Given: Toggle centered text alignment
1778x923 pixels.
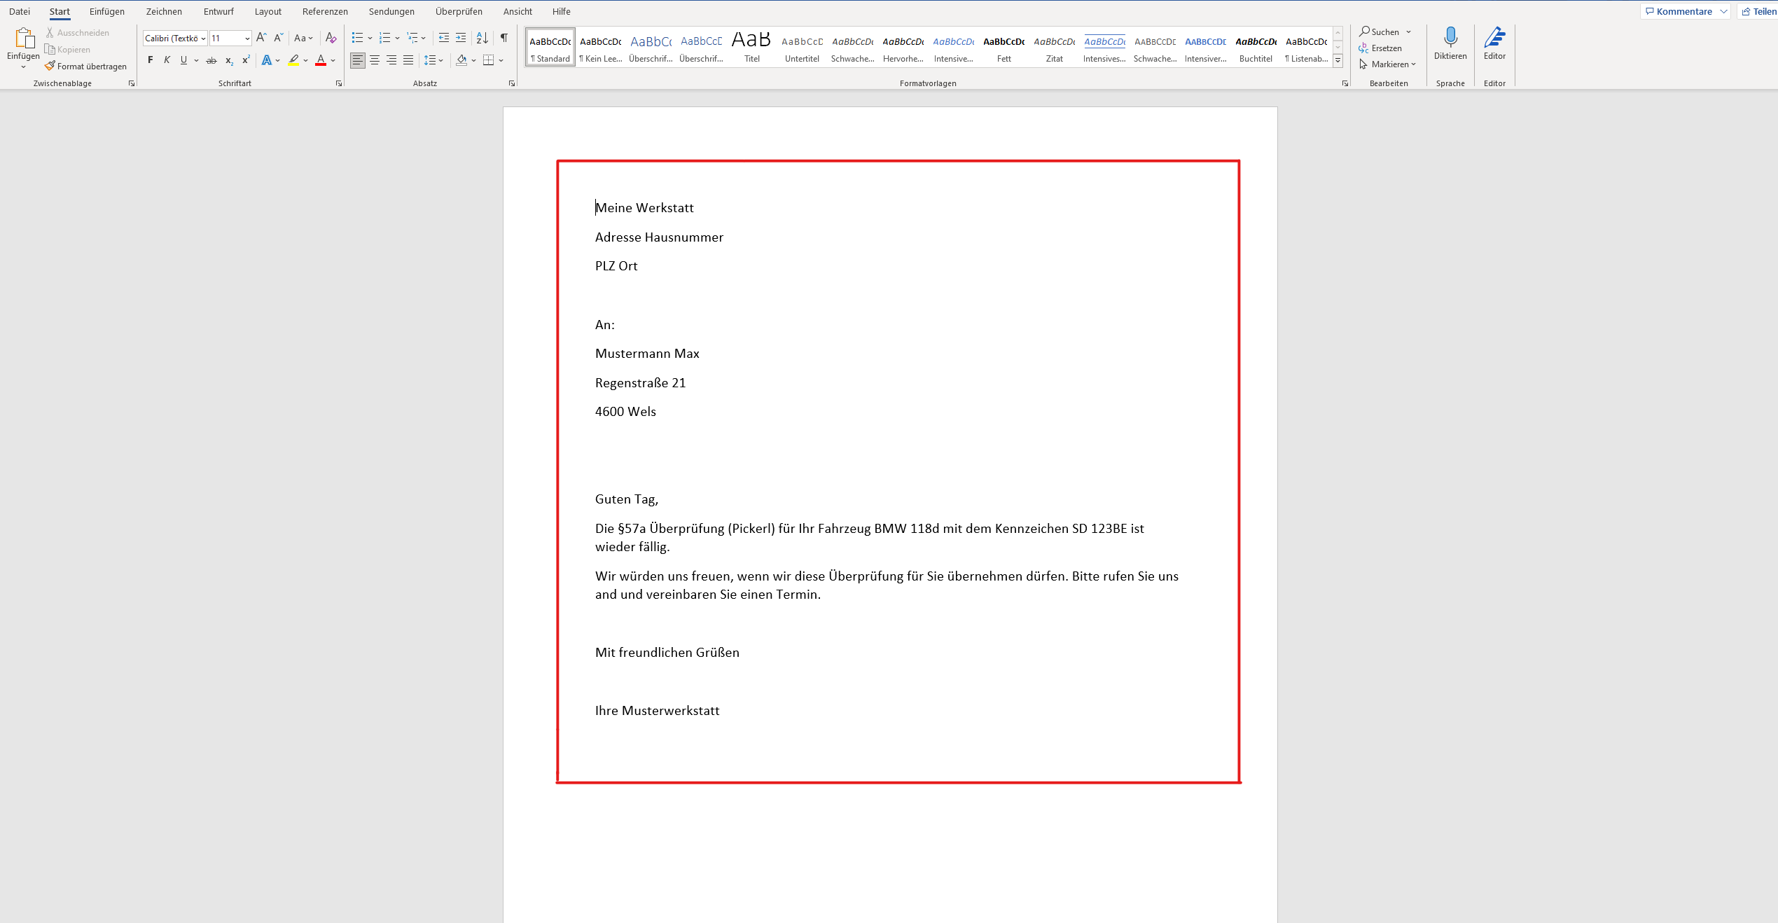Looking at the screenshot, I should point(375,61).
